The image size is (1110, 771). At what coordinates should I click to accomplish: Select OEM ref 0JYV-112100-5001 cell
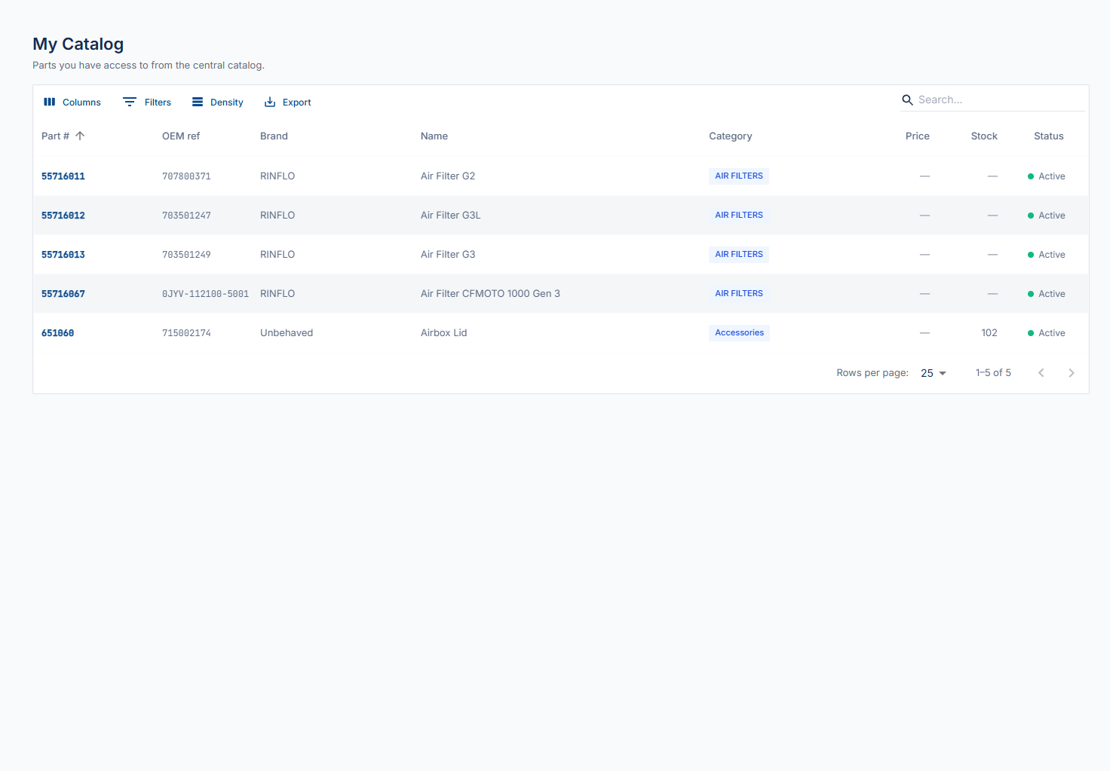tap(205, 294)
